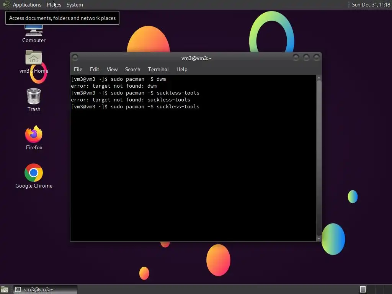Click the terminal window menu icon in titlebar
This screenshot has height=294, width=392.
pyautogui.click(x=75, y=57)
